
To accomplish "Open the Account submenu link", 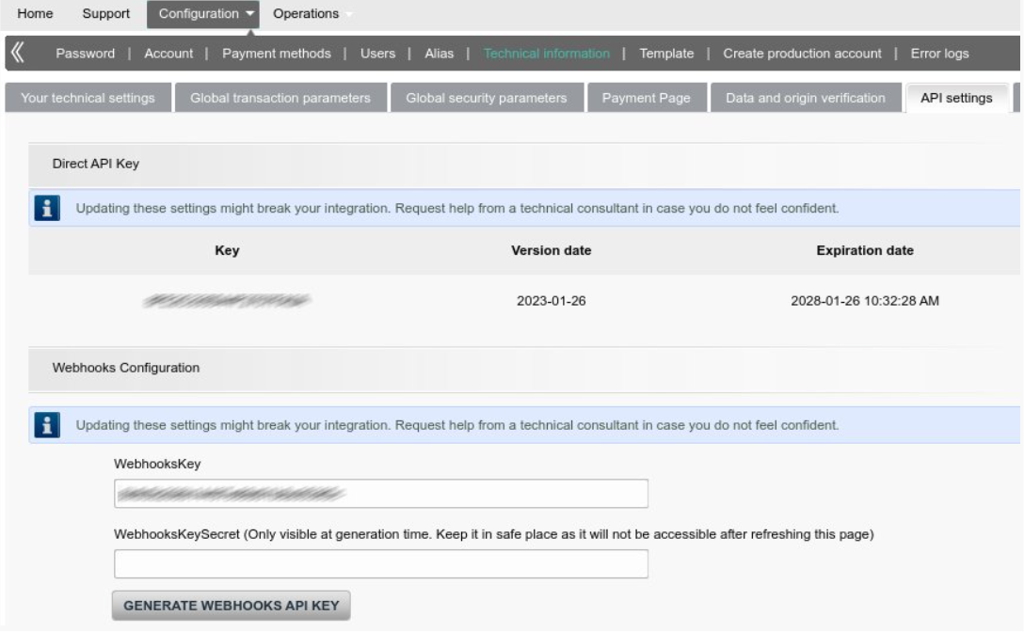I will [168, 54].
